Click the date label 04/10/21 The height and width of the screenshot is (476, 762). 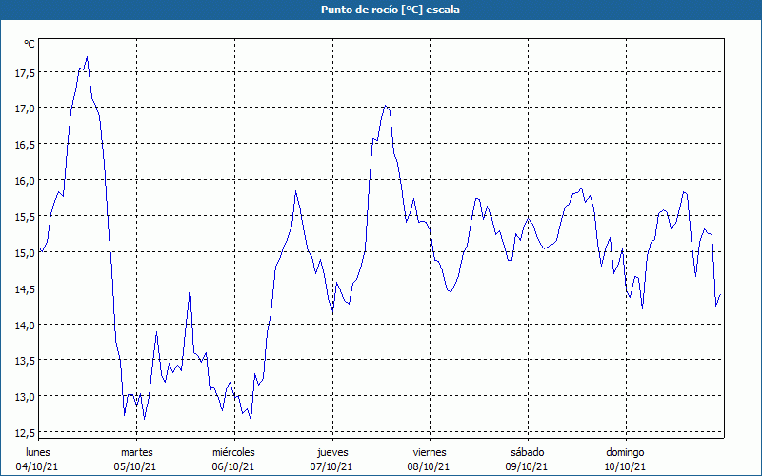pos(37,466)
